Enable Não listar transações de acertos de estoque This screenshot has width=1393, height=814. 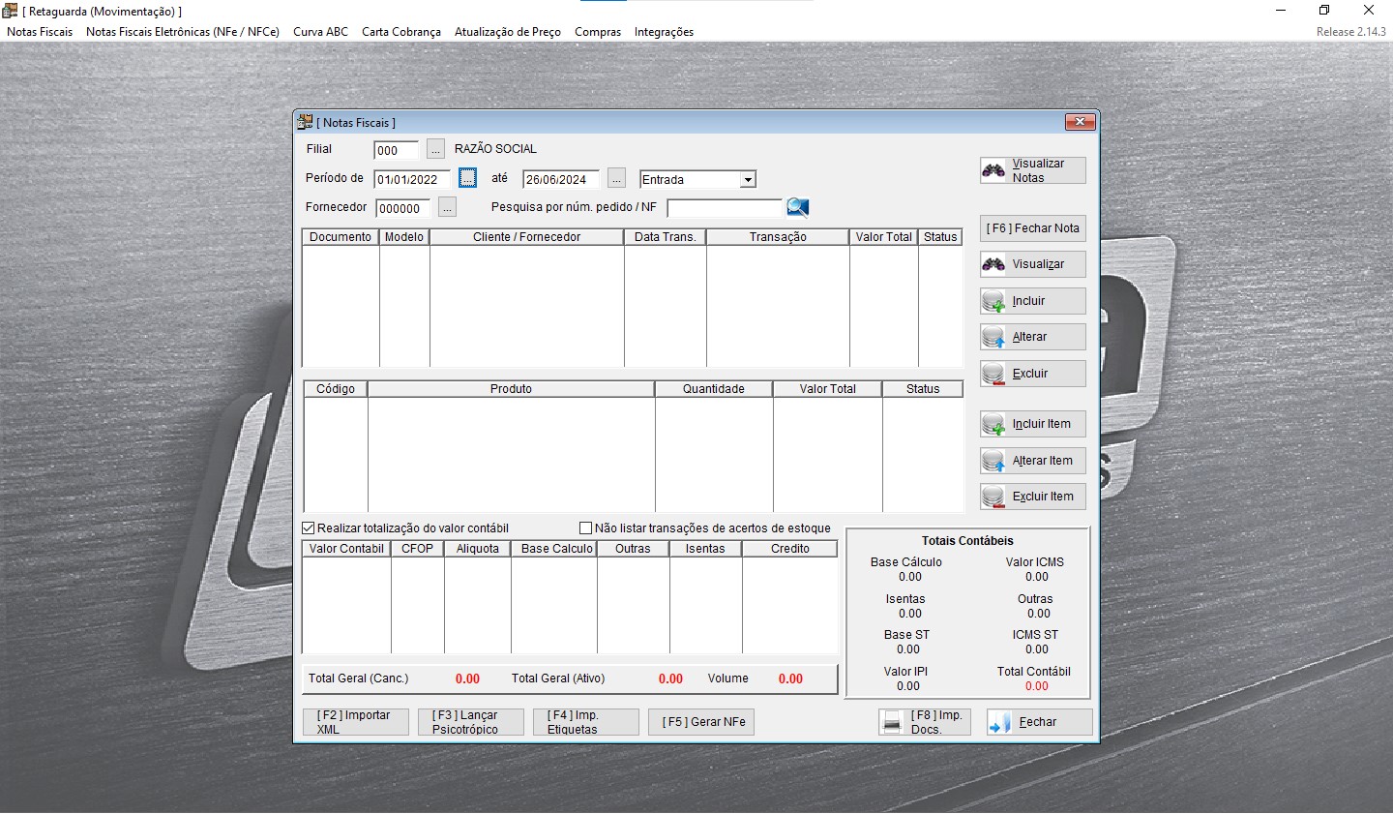pyautogui.click(x=585, y=528)
